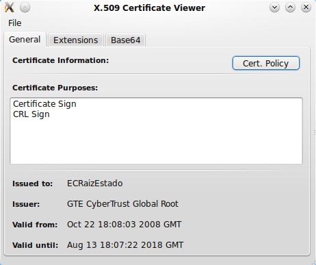The width and height of the screenshot is (316, 265).
Task: Close the X.509 Certificate Viewer window
Action: (x=306, y=8)
